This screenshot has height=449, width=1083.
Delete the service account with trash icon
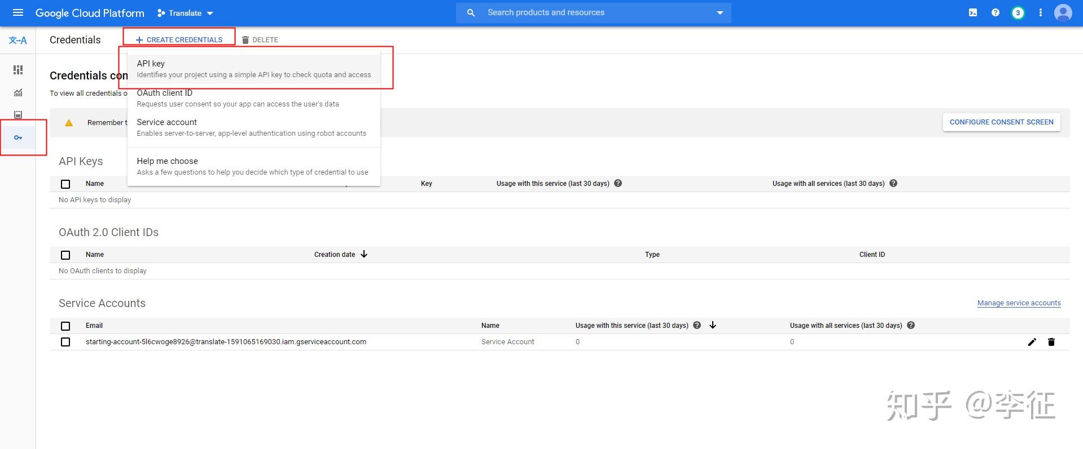point(1051,342)
